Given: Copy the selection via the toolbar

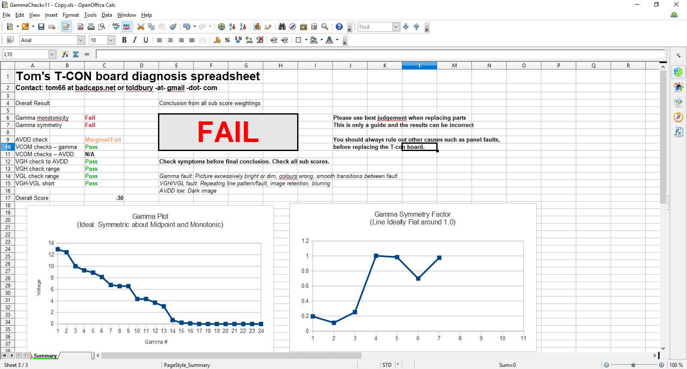Looking at the screenshot, I should 152,27.
